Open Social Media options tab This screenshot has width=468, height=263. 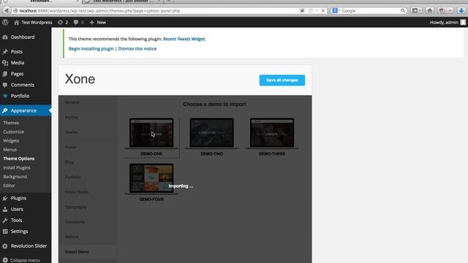[76, 191]
